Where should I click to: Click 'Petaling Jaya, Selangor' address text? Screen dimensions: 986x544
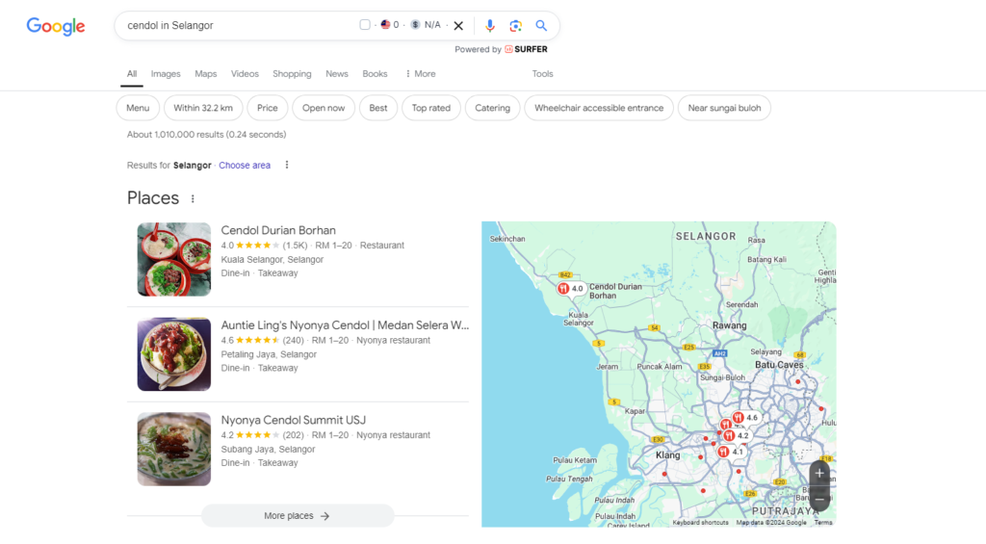pyautogui.click(x=269, y=354)
